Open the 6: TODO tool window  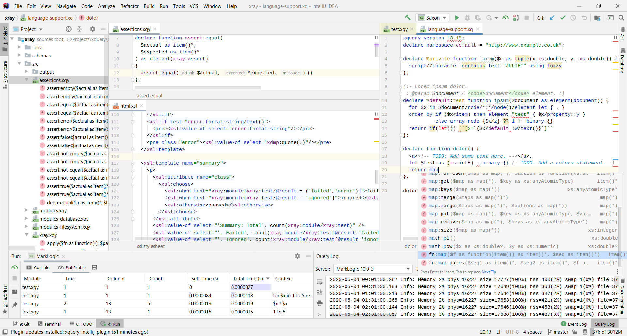click(x=81, y=324)
